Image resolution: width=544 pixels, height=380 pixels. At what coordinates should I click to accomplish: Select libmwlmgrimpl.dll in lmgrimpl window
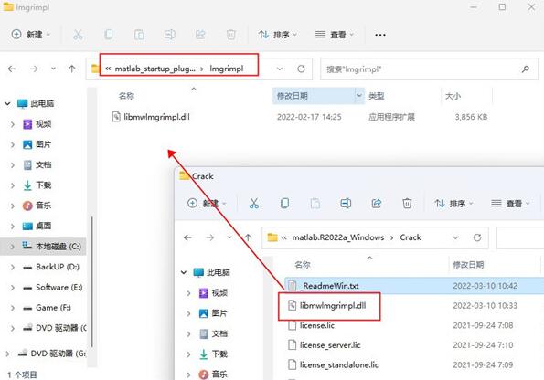coord(156,117)
